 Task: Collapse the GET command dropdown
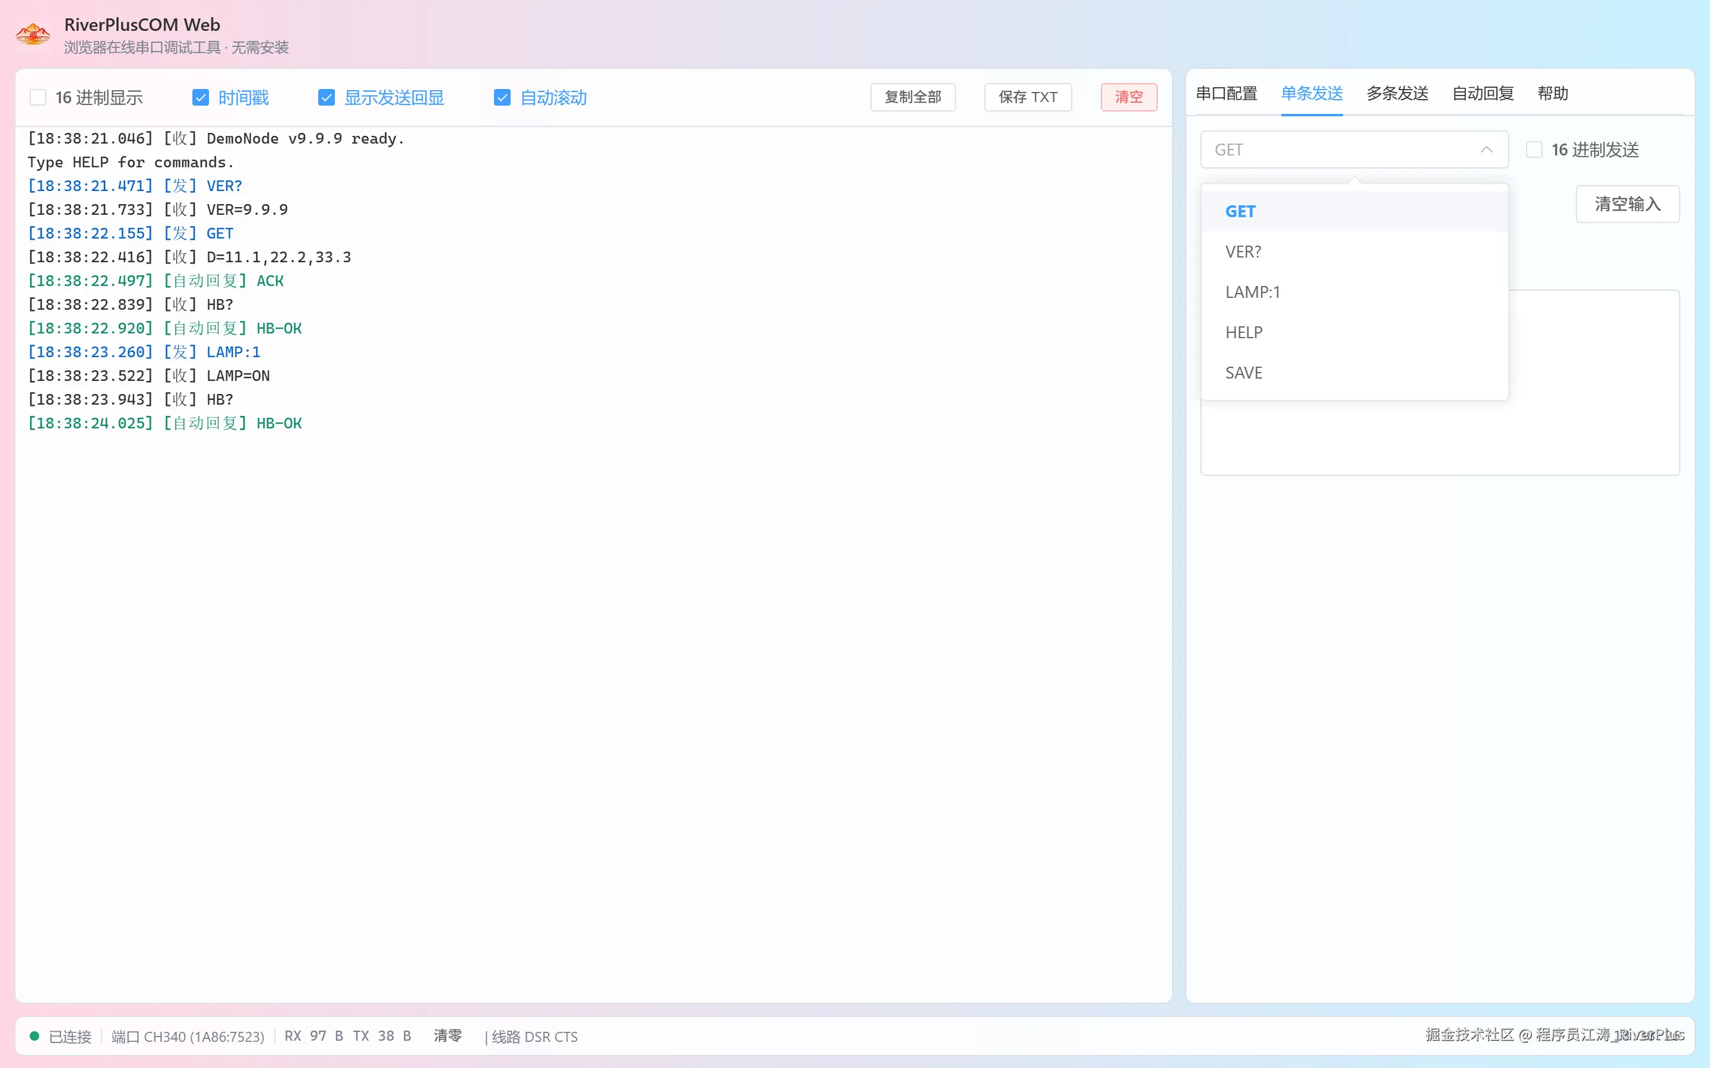pyautogui.click(x=1354, y=150)
